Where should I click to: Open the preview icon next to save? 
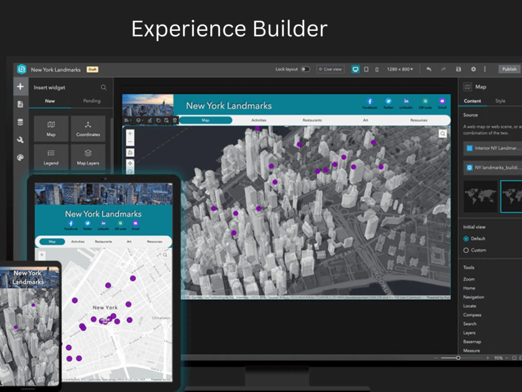[x=473, y=69]
